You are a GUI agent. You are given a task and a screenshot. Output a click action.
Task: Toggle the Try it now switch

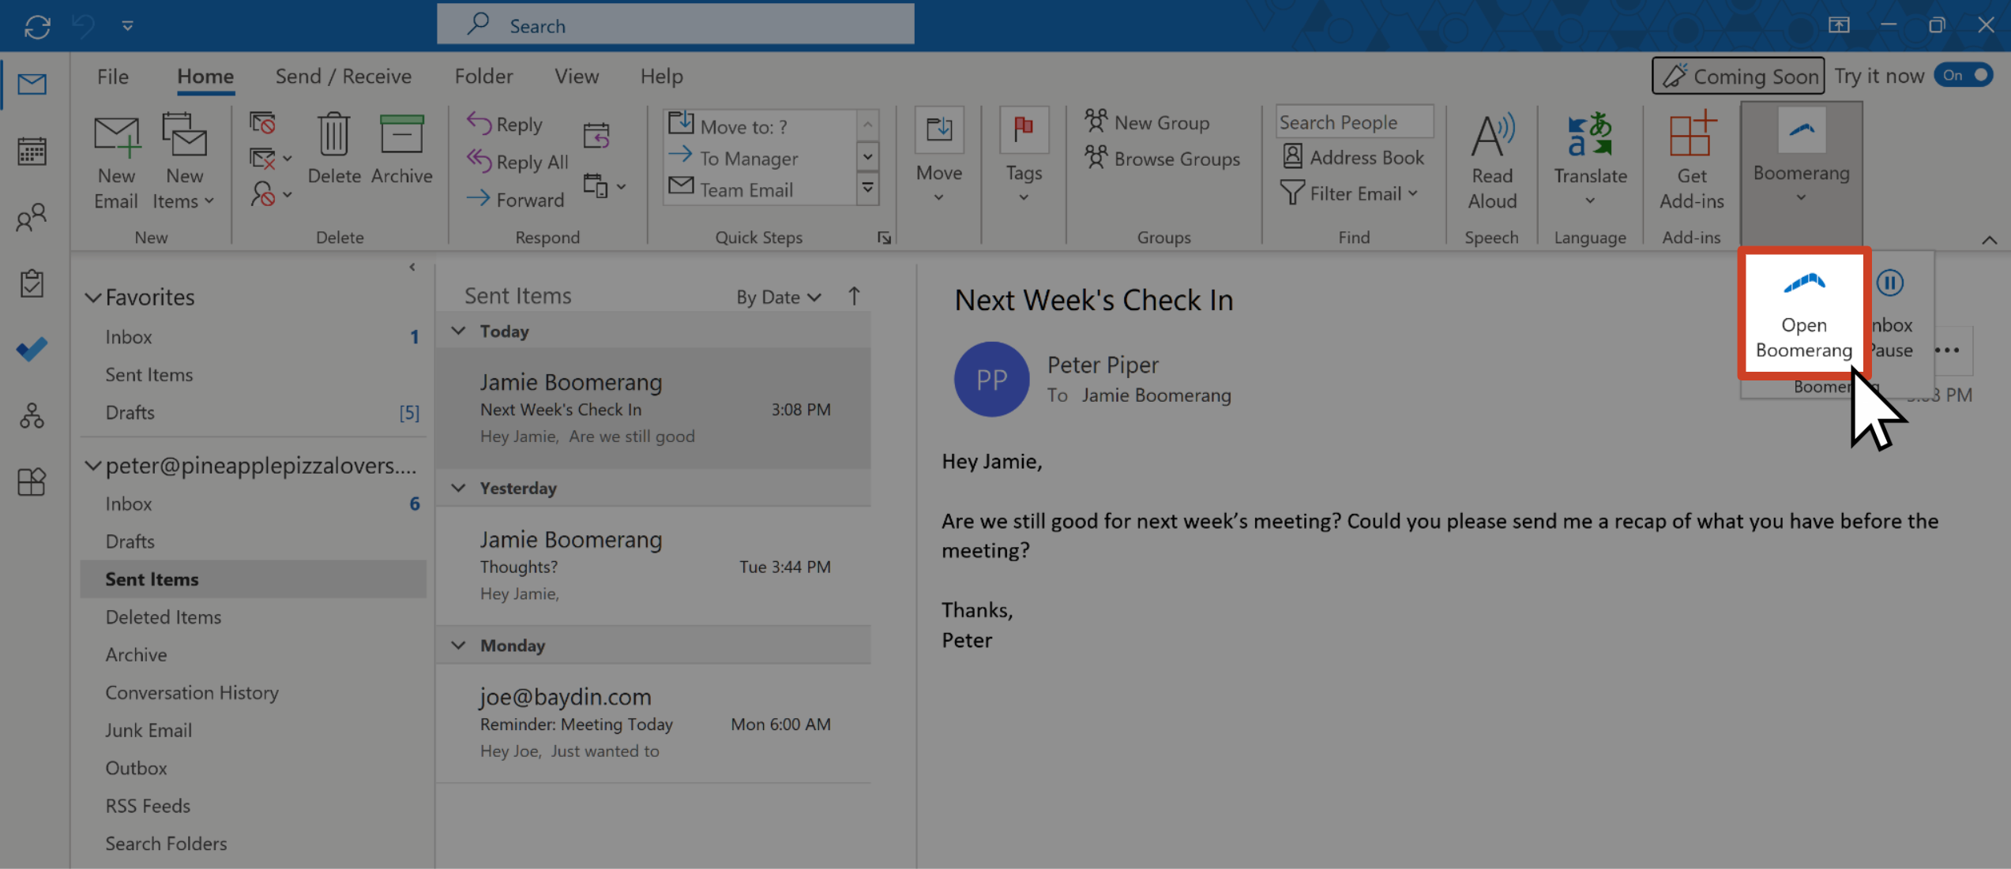[x=1964, y=76]
